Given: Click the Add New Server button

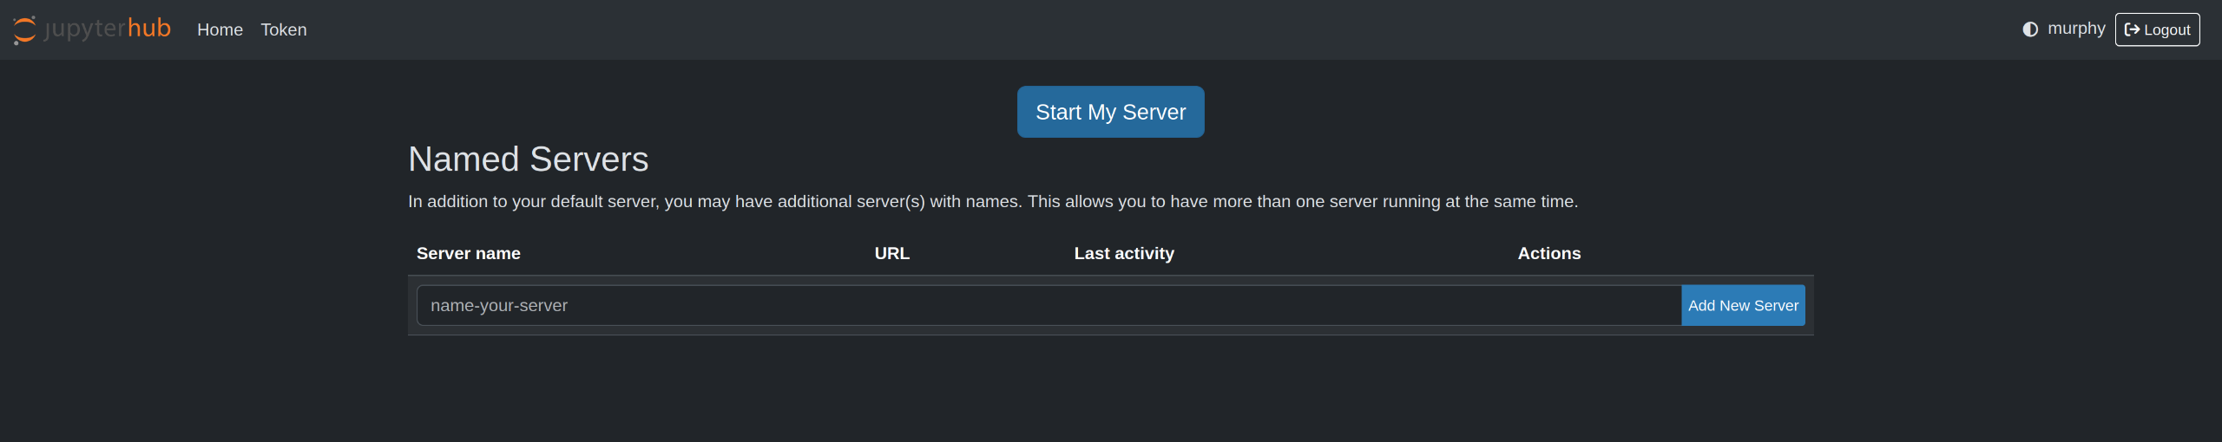Looking at the screenshot, I should (1743, 306).
